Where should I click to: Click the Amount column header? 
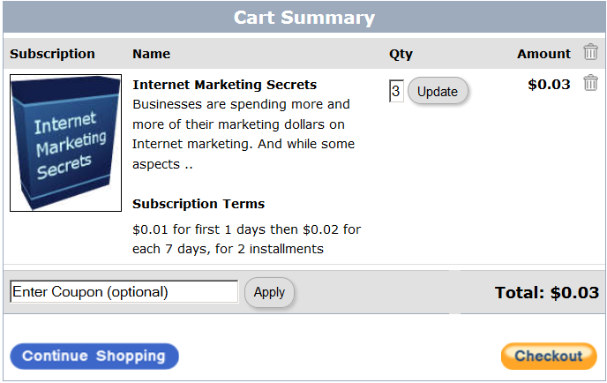tap(543, 54)
